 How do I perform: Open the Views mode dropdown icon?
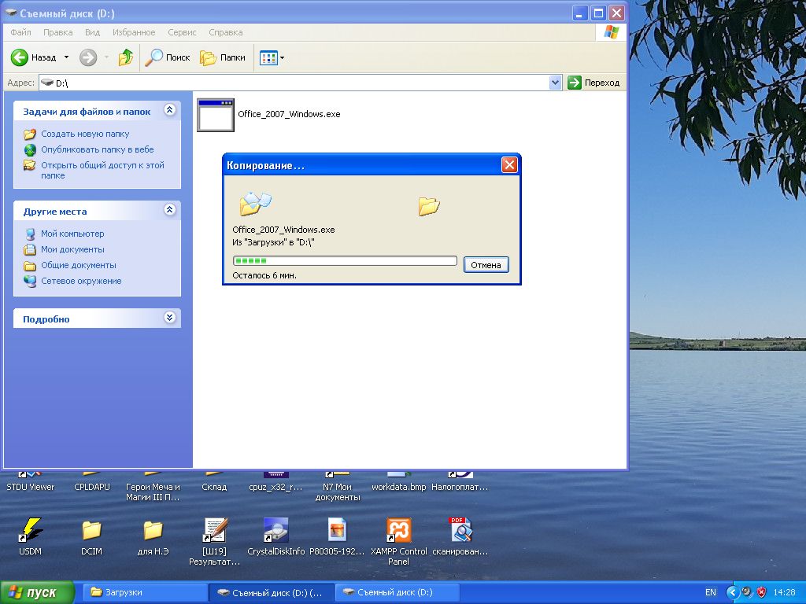pos(272,57)
